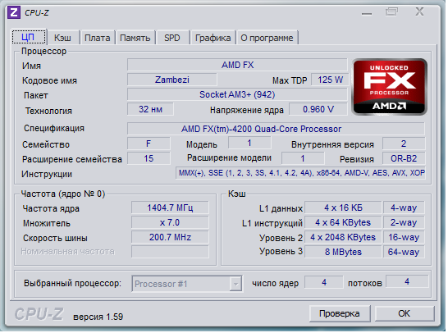Click the число ядер value 4
The image size is (448, 333).
click(324, 282)
